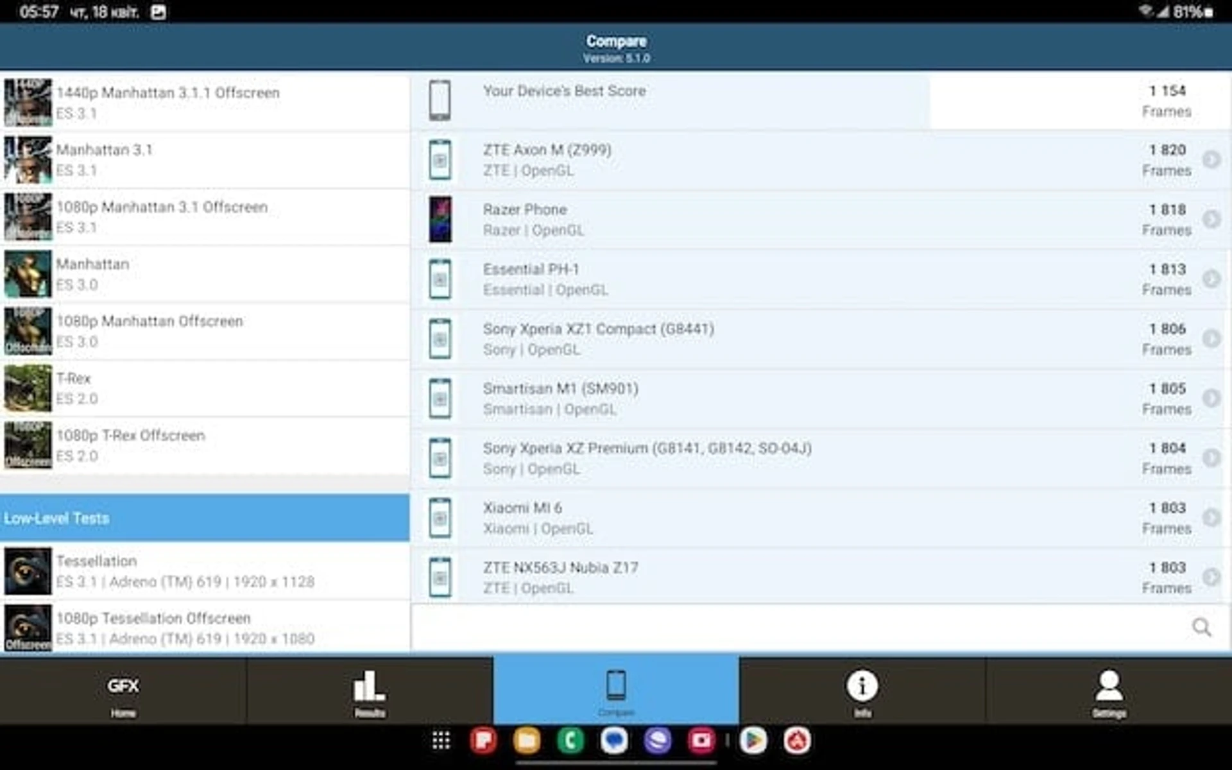Focus the device search field
Viewport: 1232px width, 770px height.
820,627
